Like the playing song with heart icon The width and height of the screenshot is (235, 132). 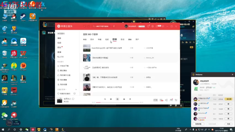(x=73, y=99)
